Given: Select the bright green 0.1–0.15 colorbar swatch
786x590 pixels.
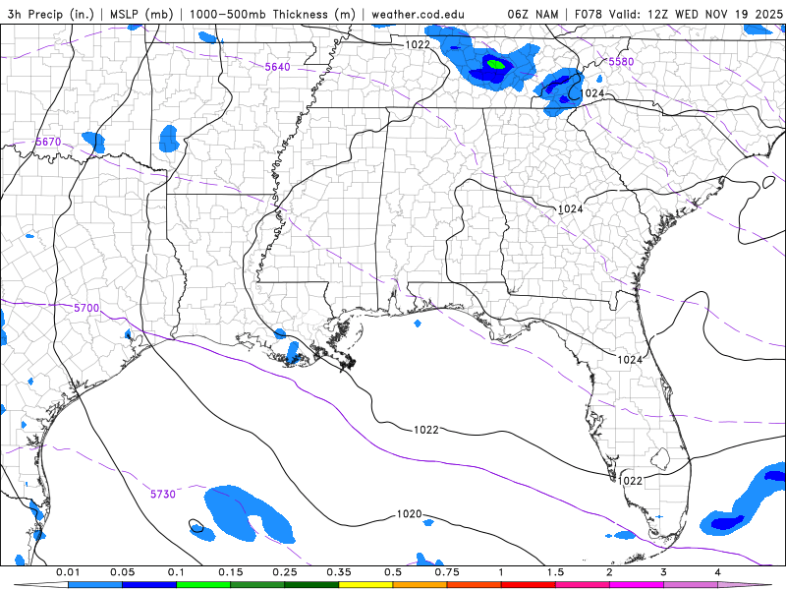Looking at the screenshot, I should [x=203, y=585].
